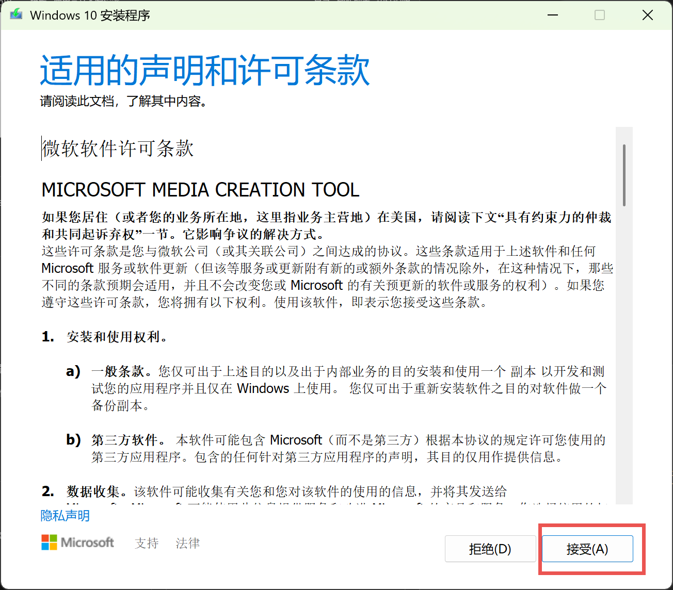The width and height of the screenshot is (673, 590).
Task: Click the subtitle 请阅读此文档，了解其中内容
Action: point(124,101)
